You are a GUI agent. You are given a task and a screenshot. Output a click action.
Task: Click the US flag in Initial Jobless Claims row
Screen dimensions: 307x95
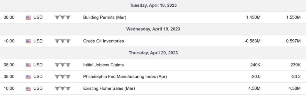(x=28, y=65)
